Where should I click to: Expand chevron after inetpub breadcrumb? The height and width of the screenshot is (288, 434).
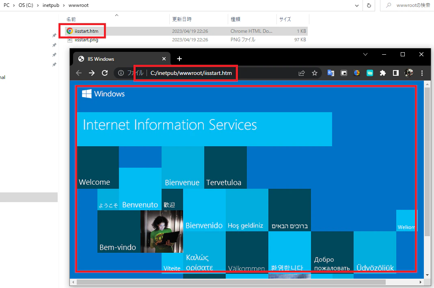[x=64, y=5]
